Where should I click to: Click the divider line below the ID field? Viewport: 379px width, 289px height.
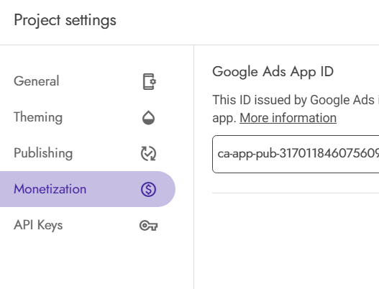click(x=296, y=193)
